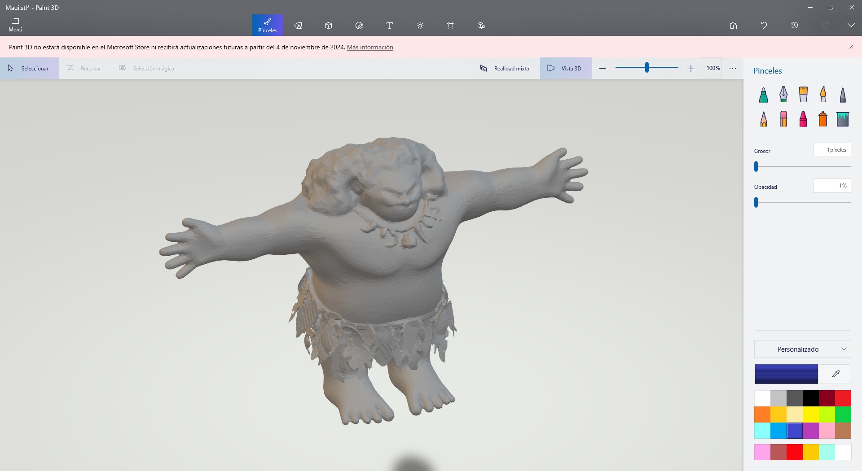Select the orange Spray can tool
This screenshot has width=862, height=471.
823,119
